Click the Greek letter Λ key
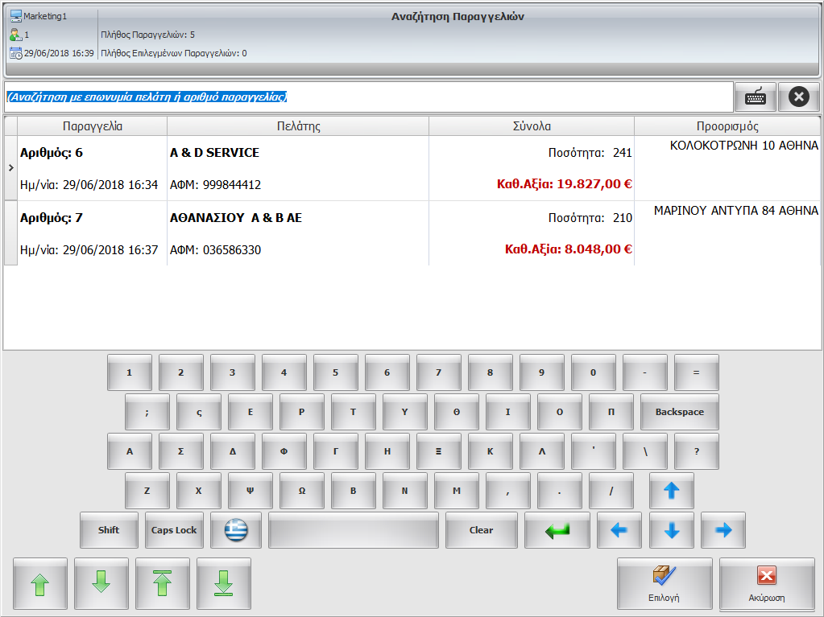This screenshot has width=824, height=617. [542, 451]
